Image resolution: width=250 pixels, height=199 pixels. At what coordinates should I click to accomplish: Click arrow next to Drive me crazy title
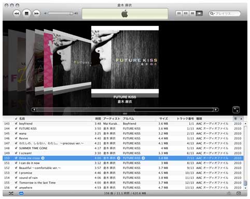tap(43, 158)
